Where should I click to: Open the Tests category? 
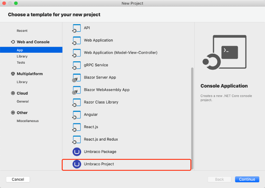[21, 63]
